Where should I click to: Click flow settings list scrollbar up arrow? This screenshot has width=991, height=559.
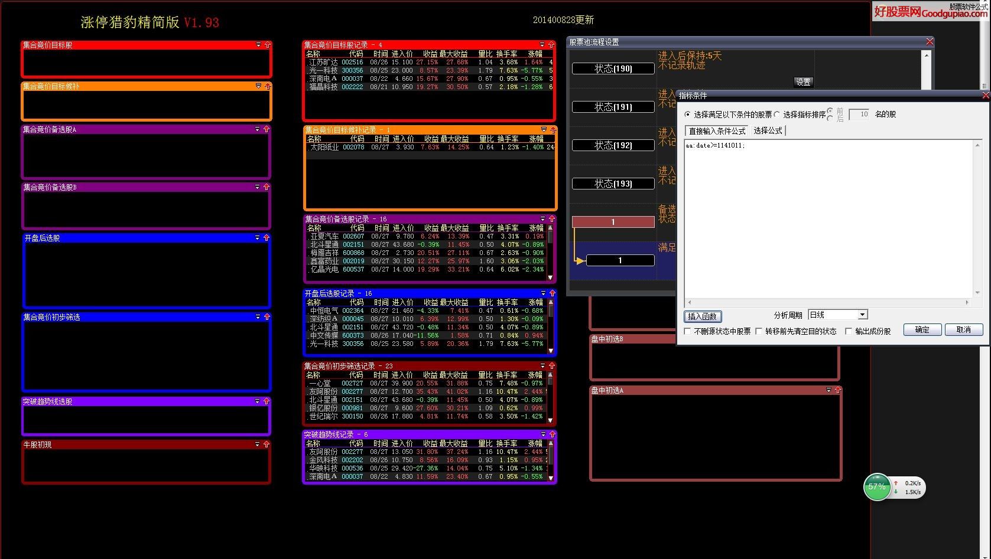926,55
